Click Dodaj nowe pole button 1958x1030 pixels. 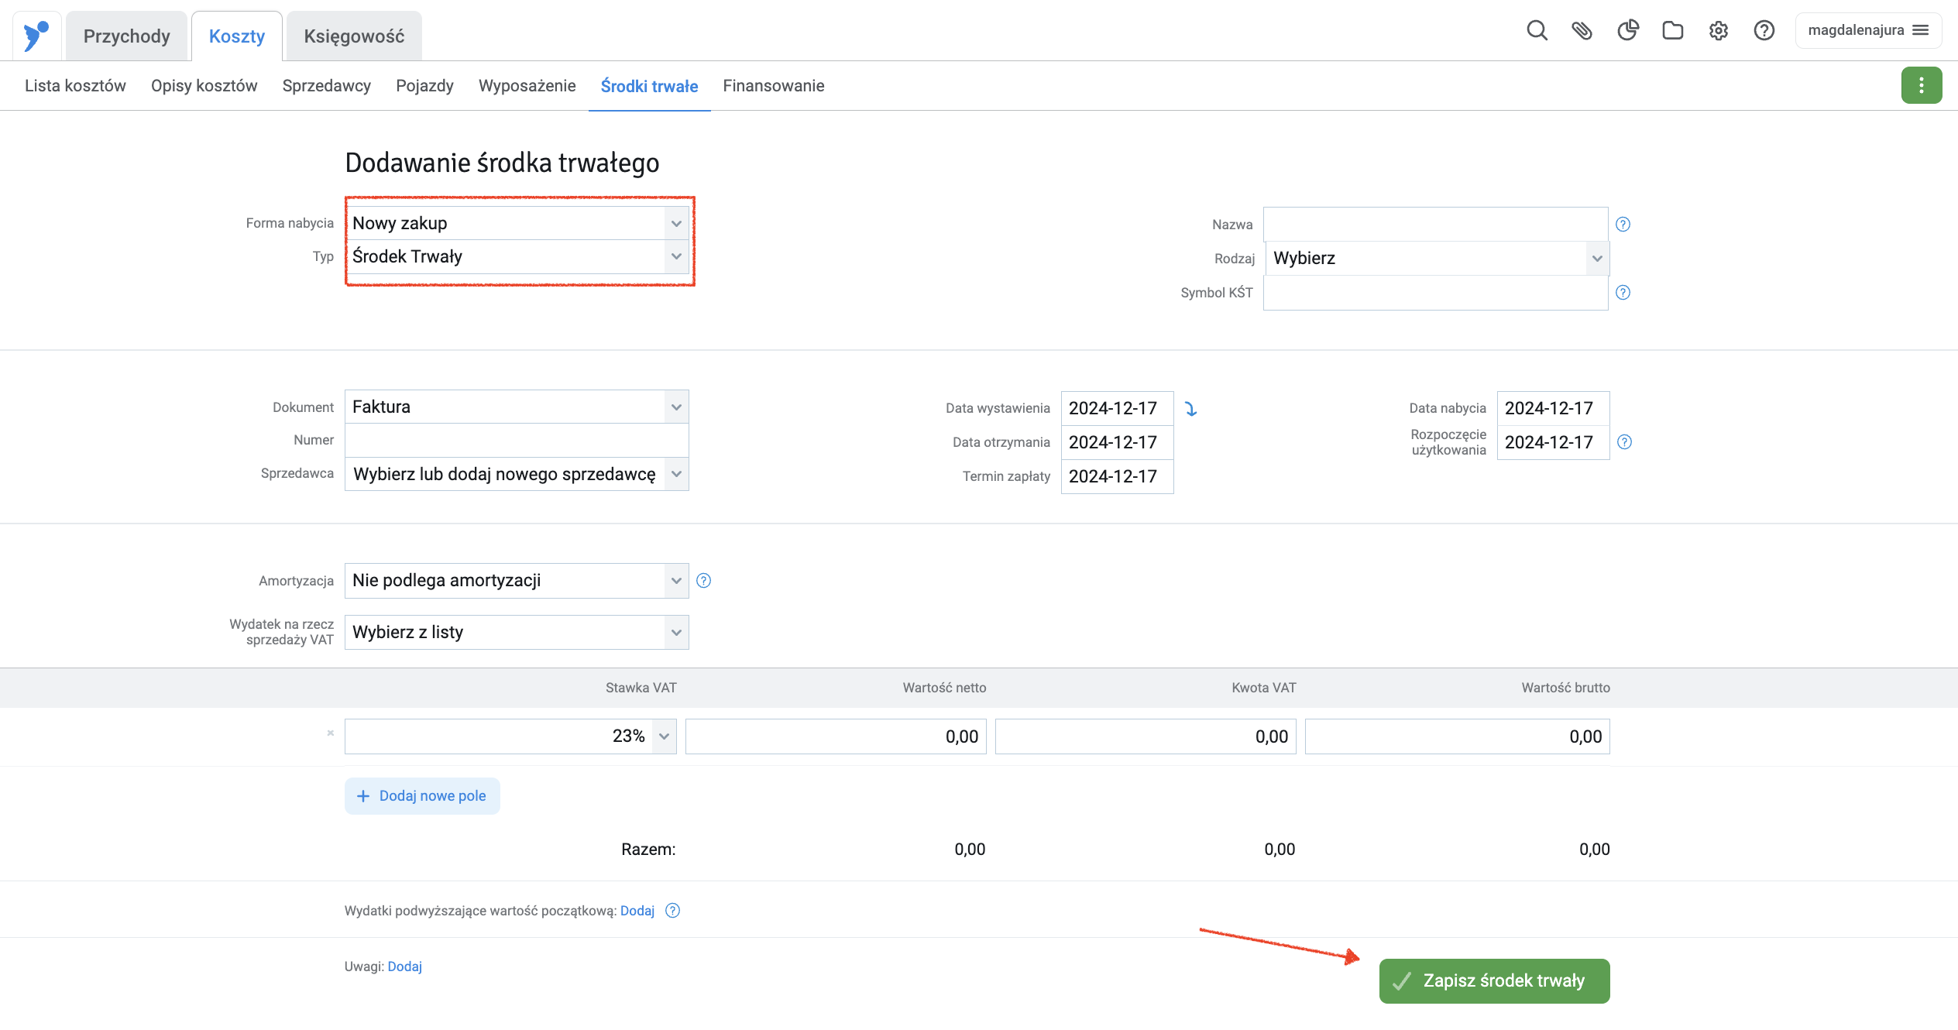pyautogui.click(x=422, y=796)
